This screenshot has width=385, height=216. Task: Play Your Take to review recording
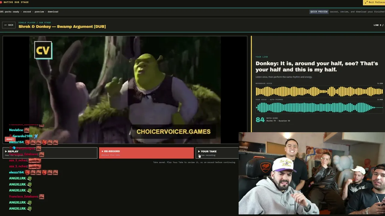coord(217,153)
